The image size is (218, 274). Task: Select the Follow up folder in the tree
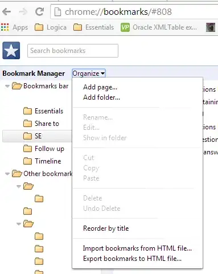[44, 149]
